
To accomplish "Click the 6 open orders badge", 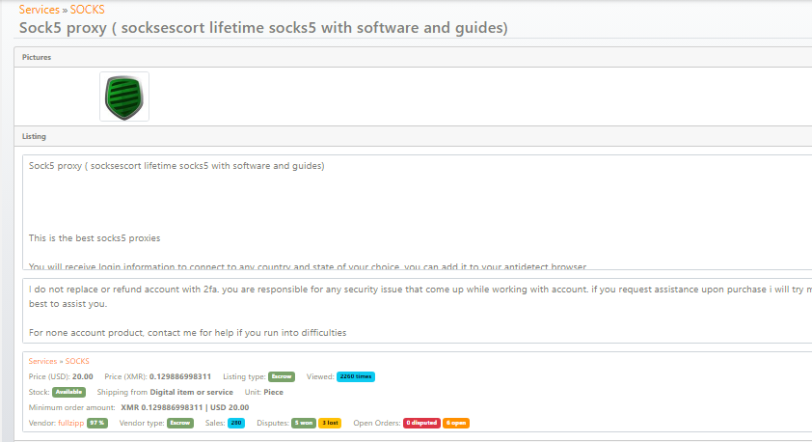I will tap(456, 423).
